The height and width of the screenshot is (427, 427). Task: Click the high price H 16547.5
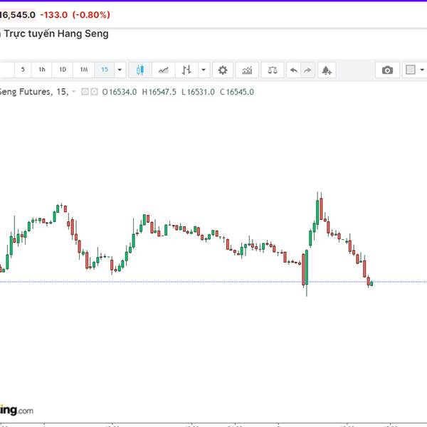coord(159,92)
